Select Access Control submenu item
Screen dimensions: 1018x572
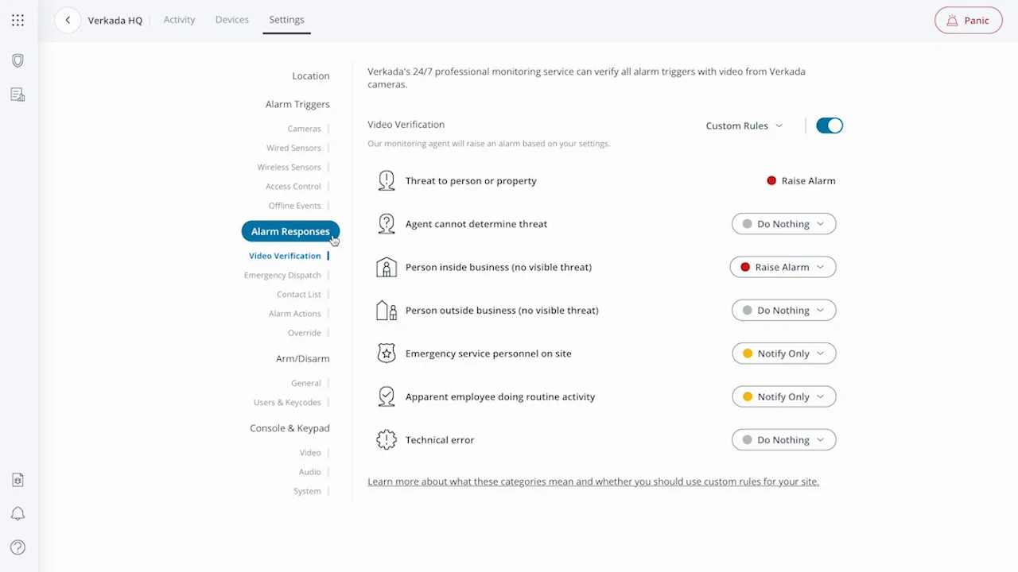pos(293,187)
